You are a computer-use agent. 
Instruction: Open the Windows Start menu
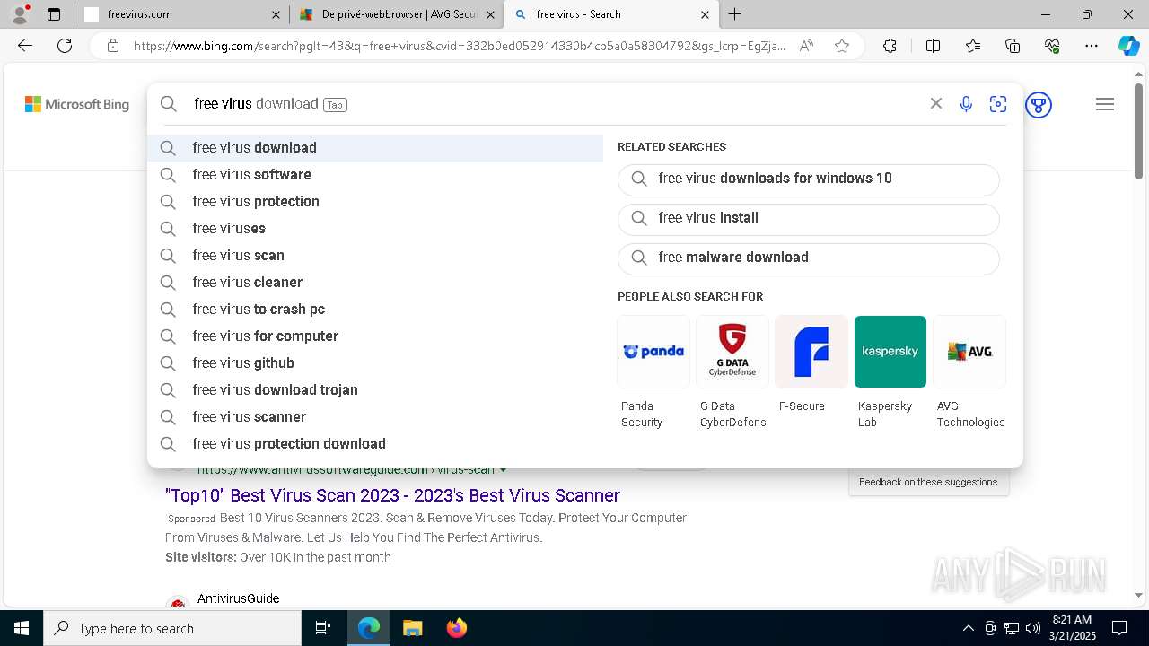(x=22, y=628)
